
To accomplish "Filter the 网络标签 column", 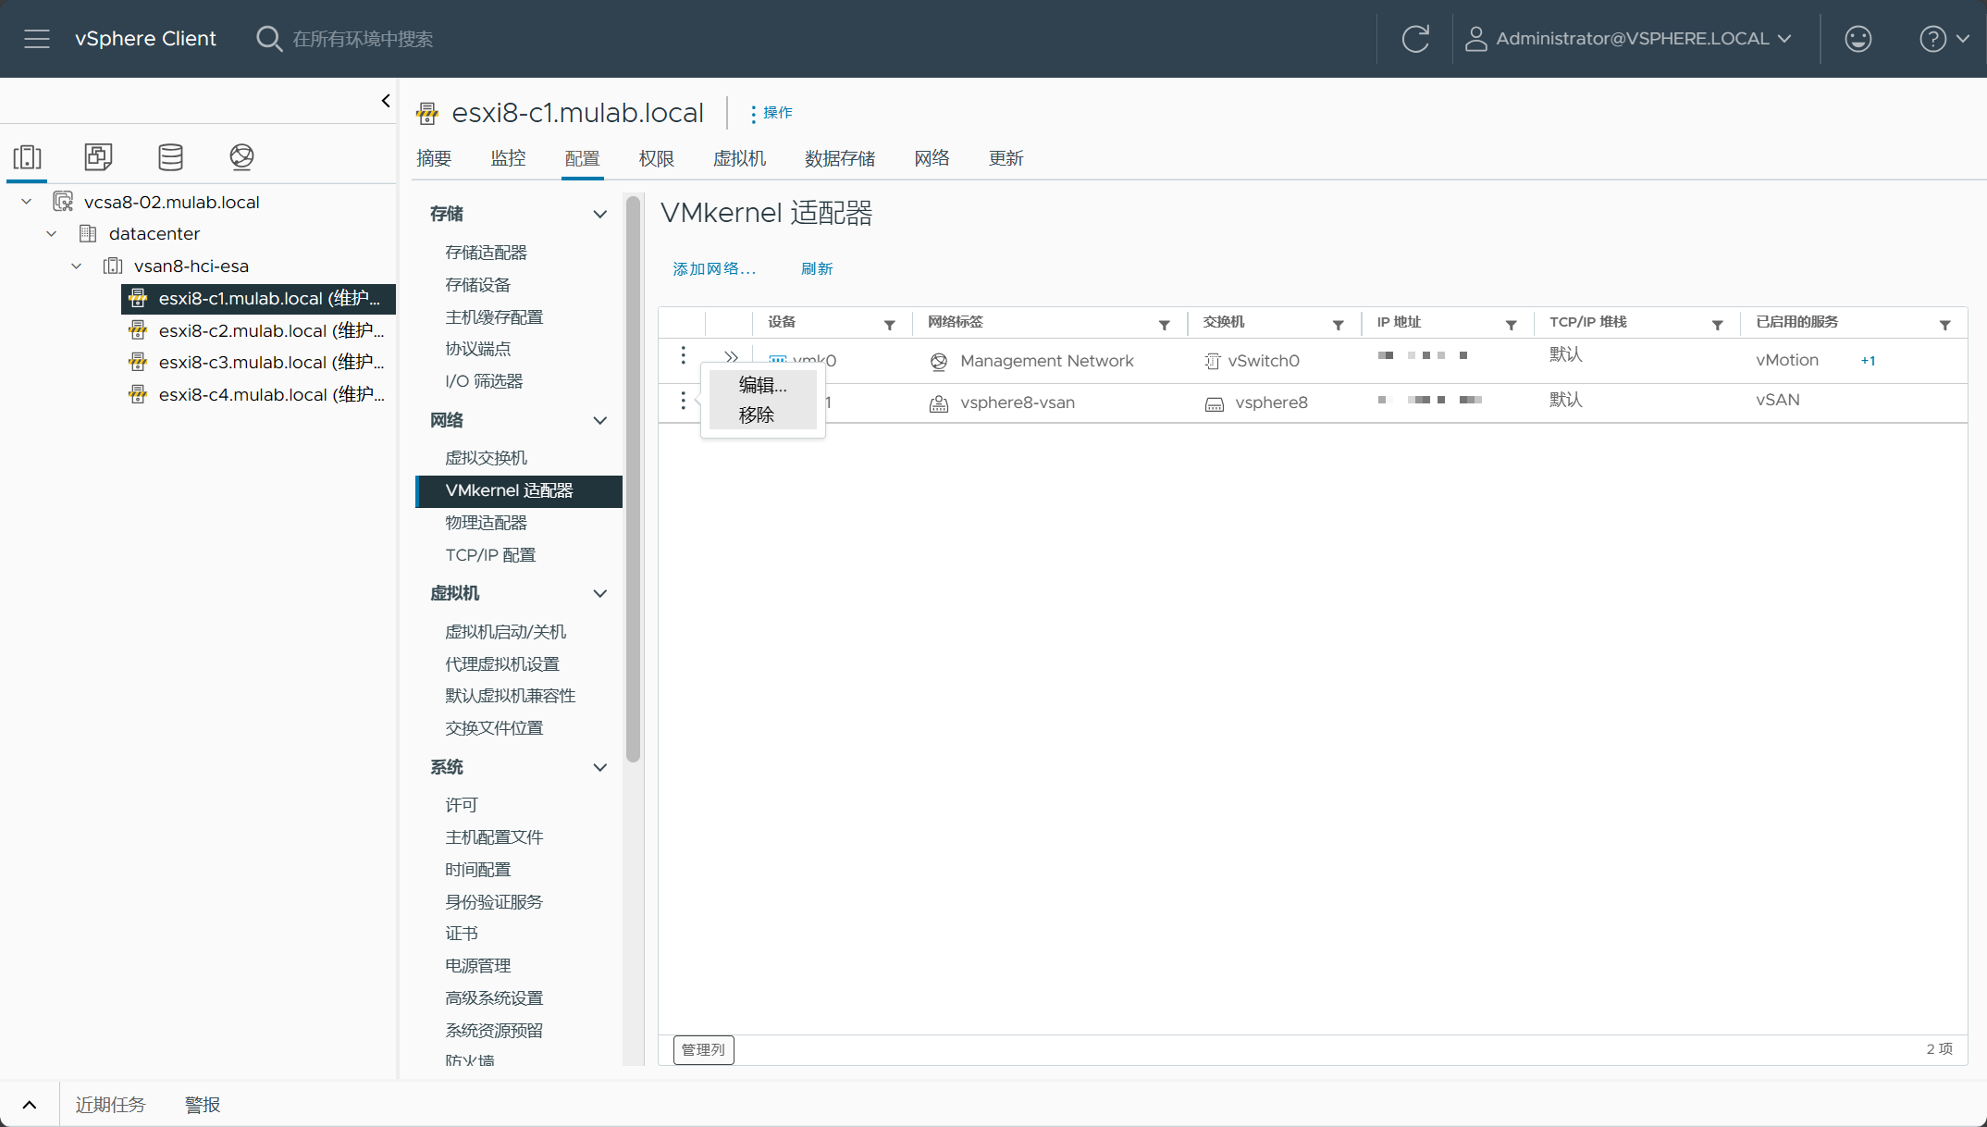I will [x=1164, y=325].
